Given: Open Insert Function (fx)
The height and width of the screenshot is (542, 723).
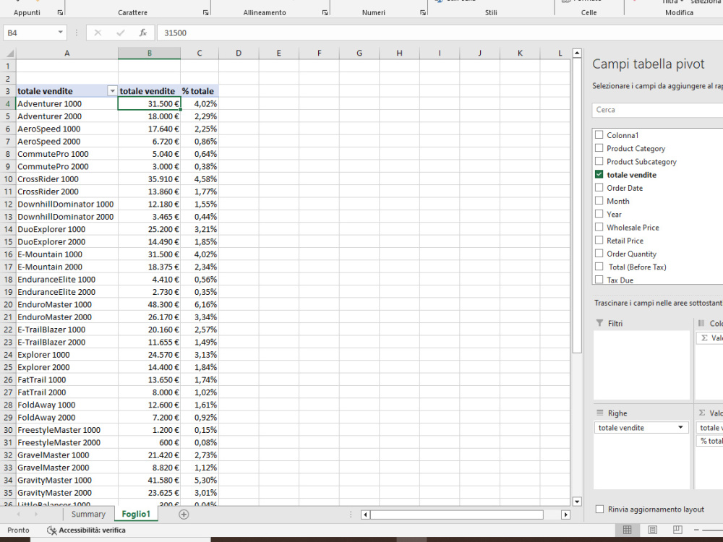Looking at the screenshot, I should pos(143,33).
